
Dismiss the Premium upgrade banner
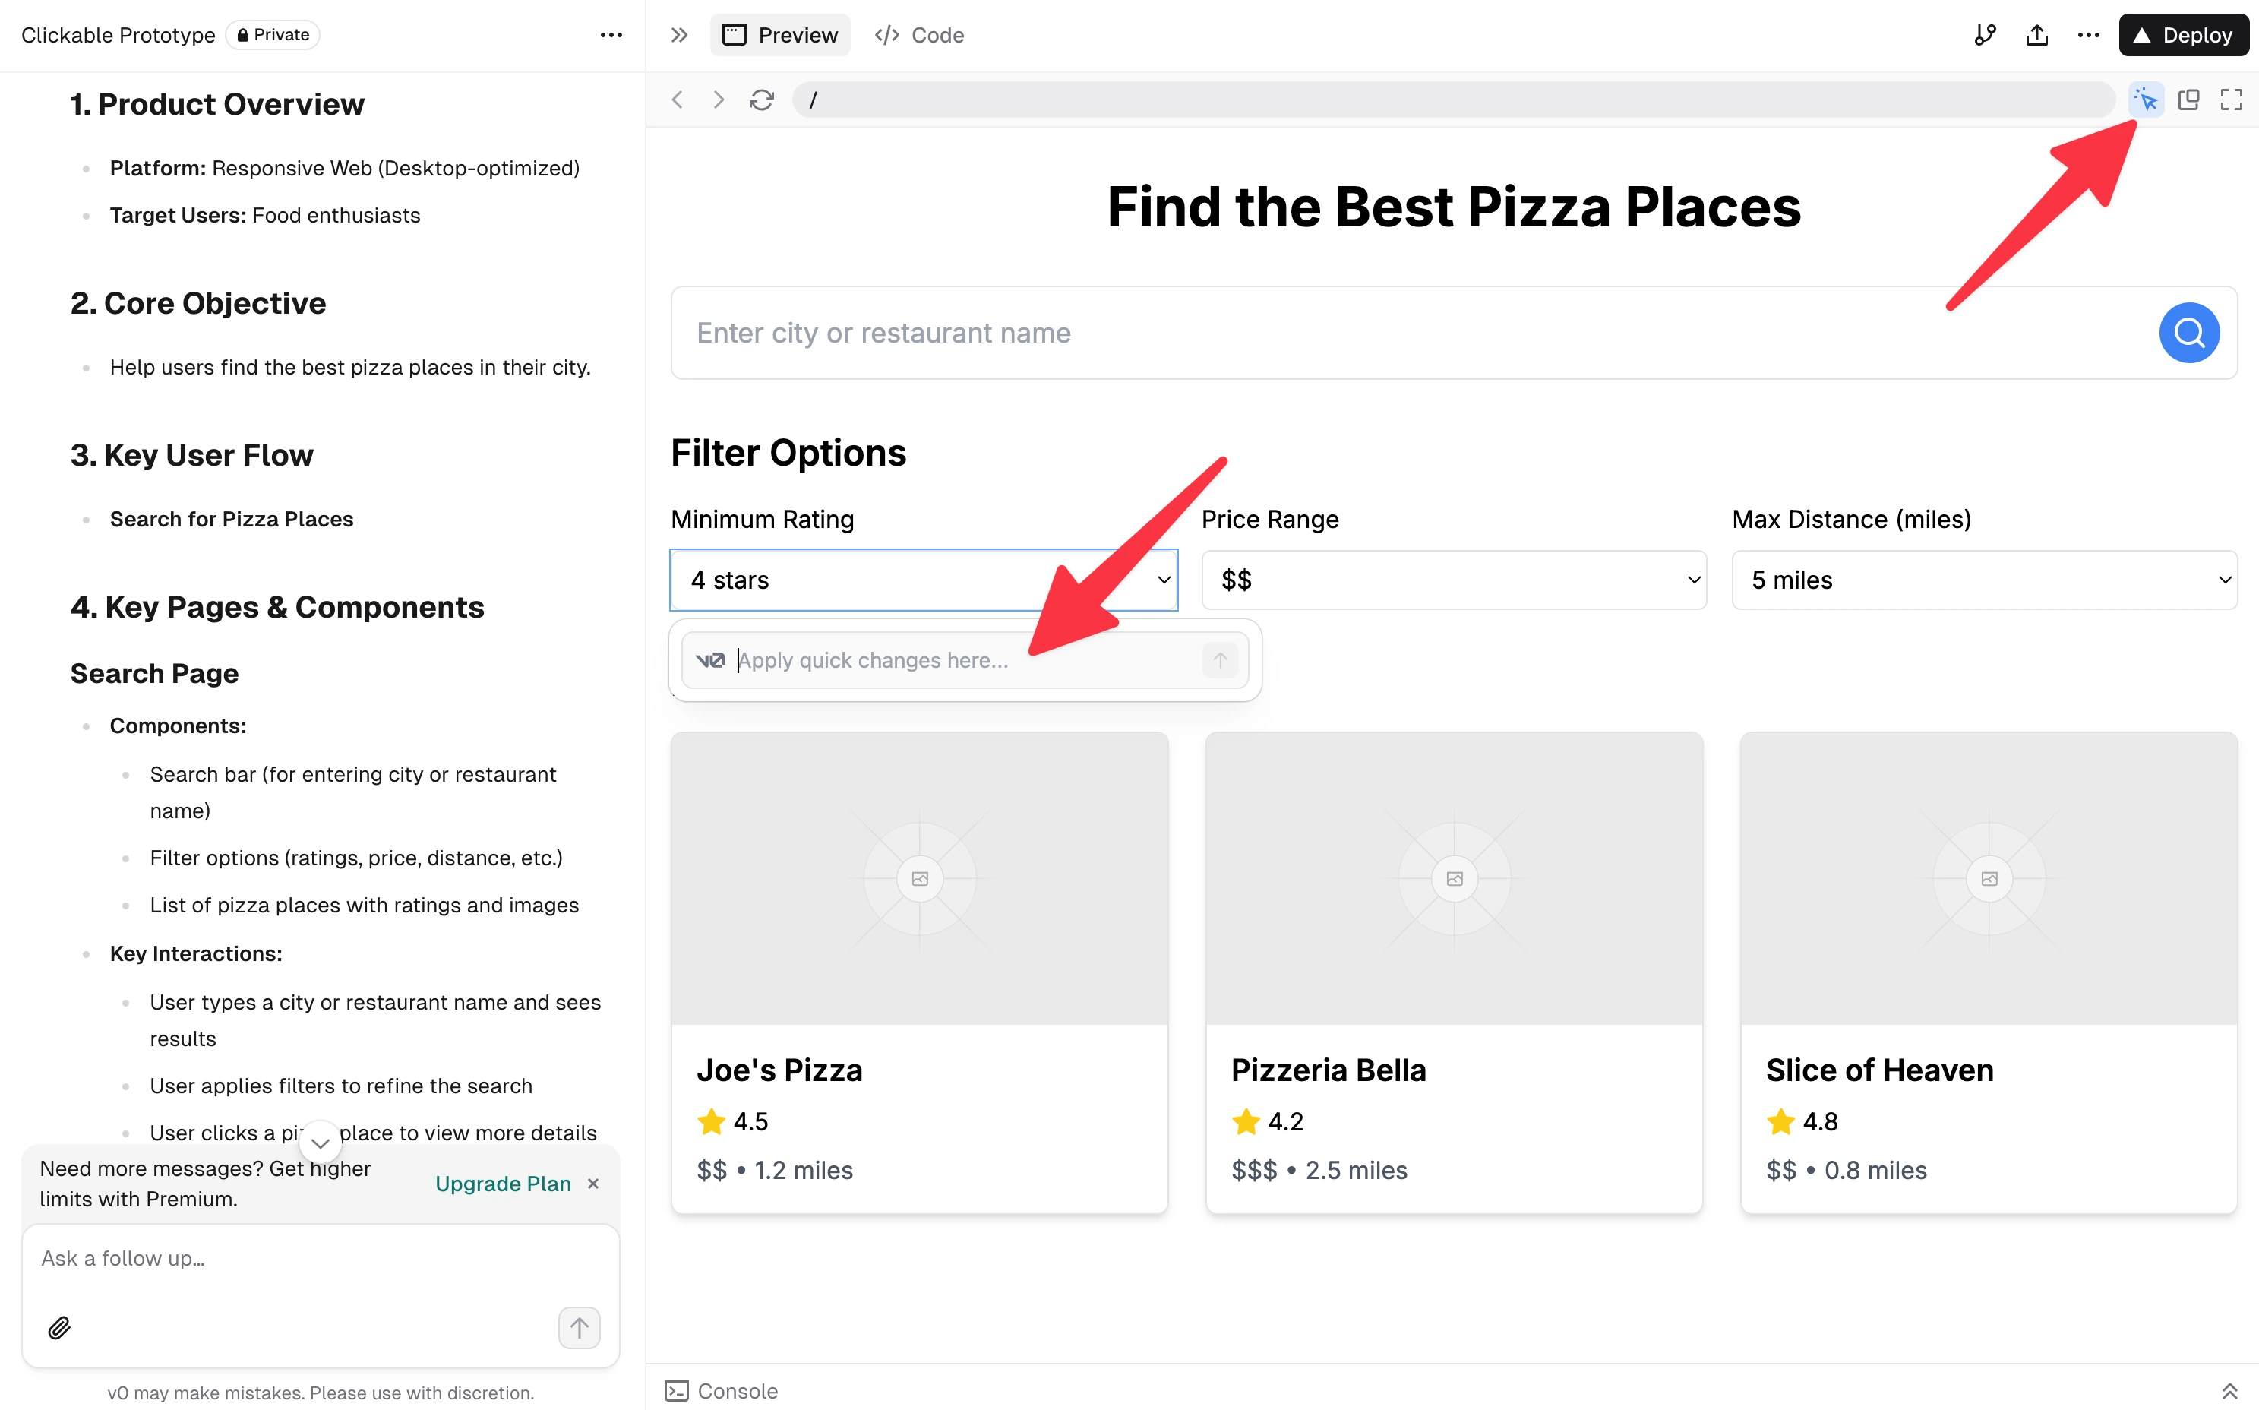593,1184
